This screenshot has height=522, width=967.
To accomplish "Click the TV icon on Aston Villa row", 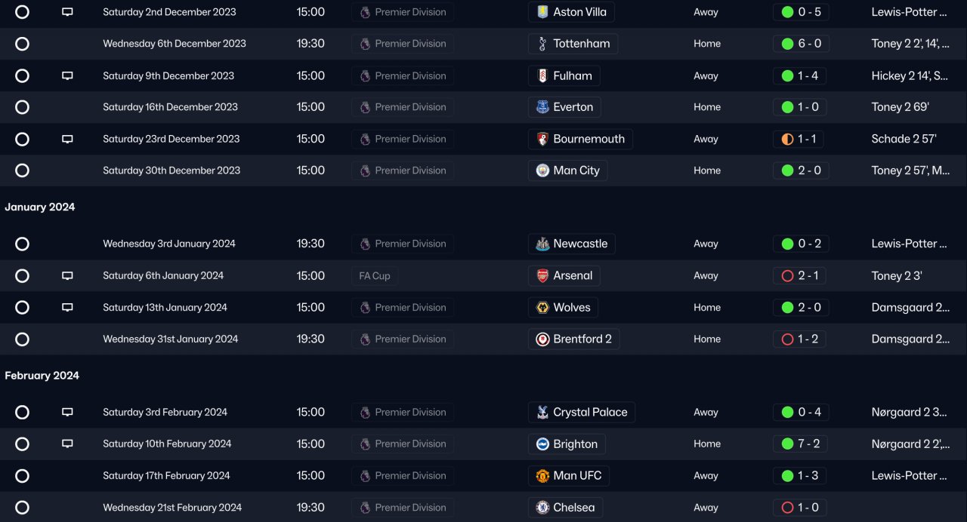I will (67, 12).
